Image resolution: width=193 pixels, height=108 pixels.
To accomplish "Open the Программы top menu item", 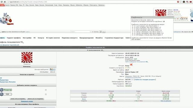I will [66, 5].
